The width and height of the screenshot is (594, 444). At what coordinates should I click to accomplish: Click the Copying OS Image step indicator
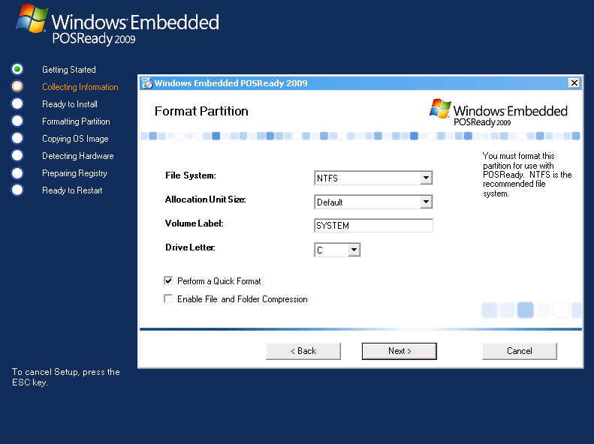coord(17,139)
